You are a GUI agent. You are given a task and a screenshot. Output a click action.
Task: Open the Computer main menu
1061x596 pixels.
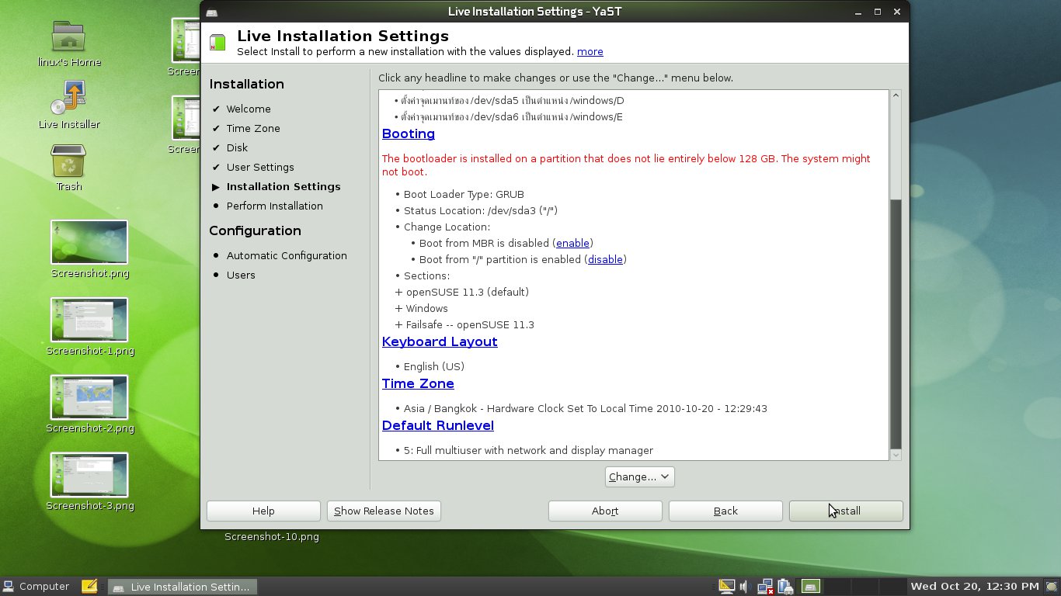click(37, 587)
